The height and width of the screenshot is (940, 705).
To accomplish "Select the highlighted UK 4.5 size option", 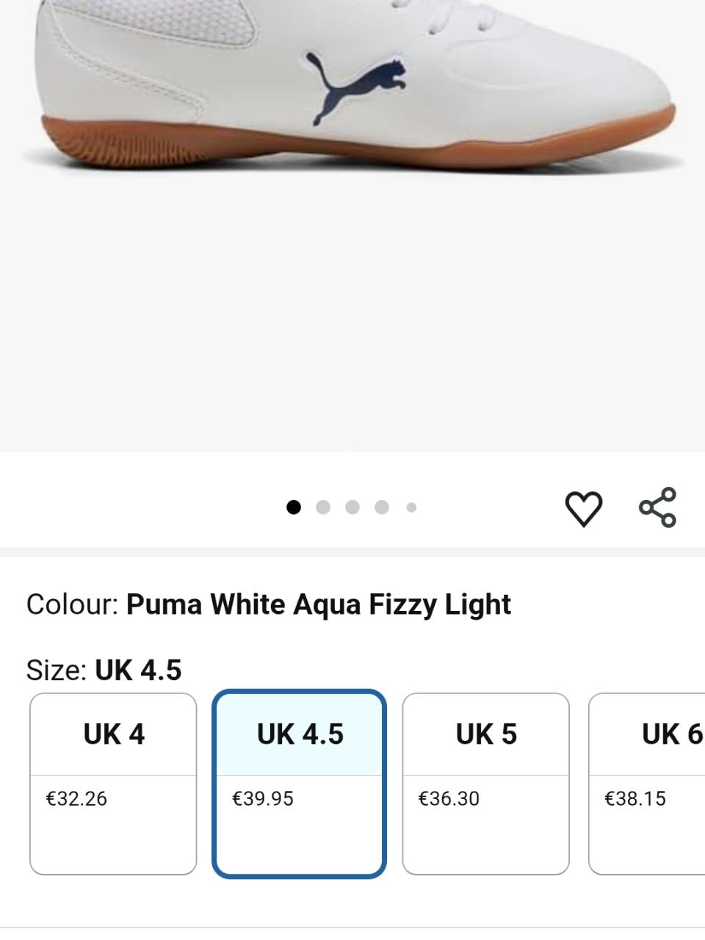I will pos(300,734).
